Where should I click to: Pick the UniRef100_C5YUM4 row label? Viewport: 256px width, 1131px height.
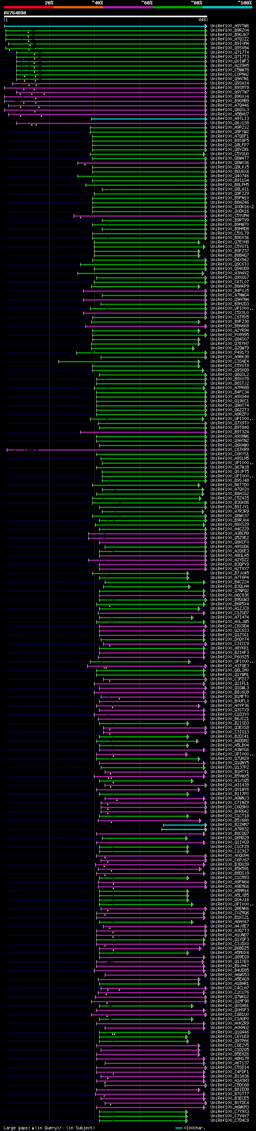pos(230,216)
